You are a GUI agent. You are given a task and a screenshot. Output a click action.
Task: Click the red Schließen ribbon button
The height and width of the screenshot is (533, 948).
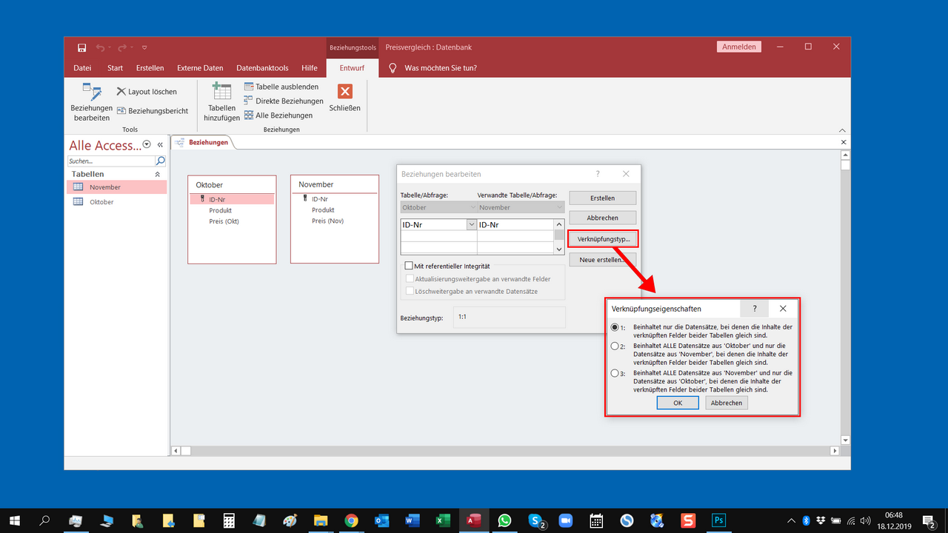(x=344, y=98)
